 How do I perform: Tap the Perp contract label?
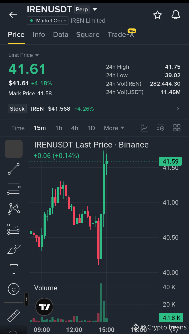pyautogui.click(x=82, y=9)
